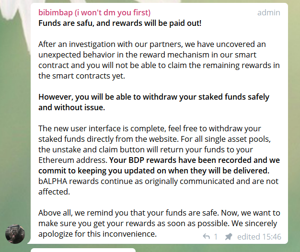This screenshot has width=300, height=252.
Task: Click the reply count number 1
Action: point(216,237)
